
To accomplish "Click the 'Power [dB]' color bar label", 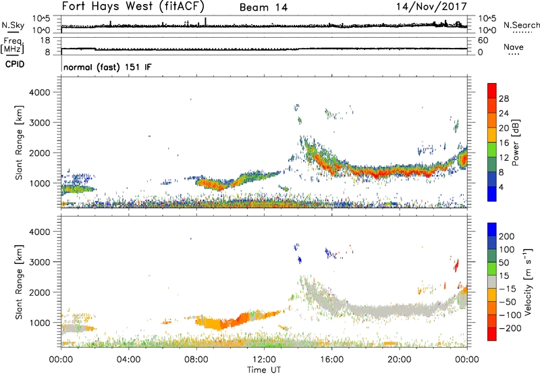I will (x=515, y=142).
